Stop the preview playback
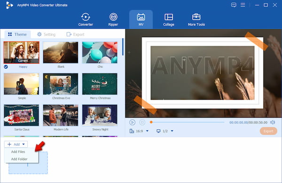Viewport: 282px width, 183px height. [x=142, y=122]
